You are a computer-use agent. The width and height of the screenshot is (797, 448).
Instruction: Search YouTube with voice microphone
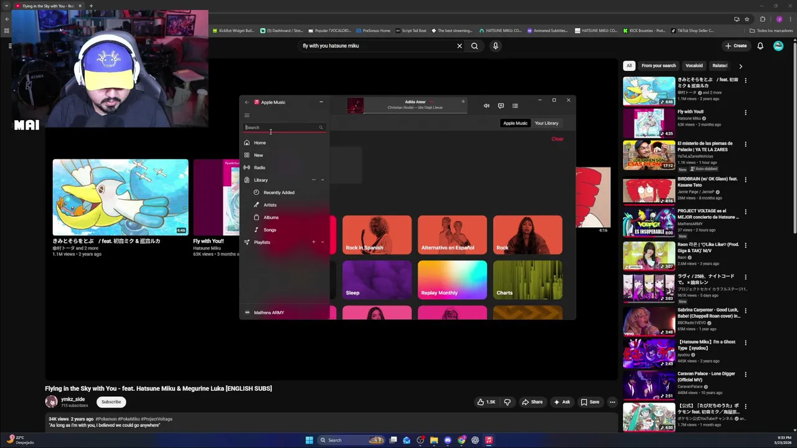(x=496, y=45)
